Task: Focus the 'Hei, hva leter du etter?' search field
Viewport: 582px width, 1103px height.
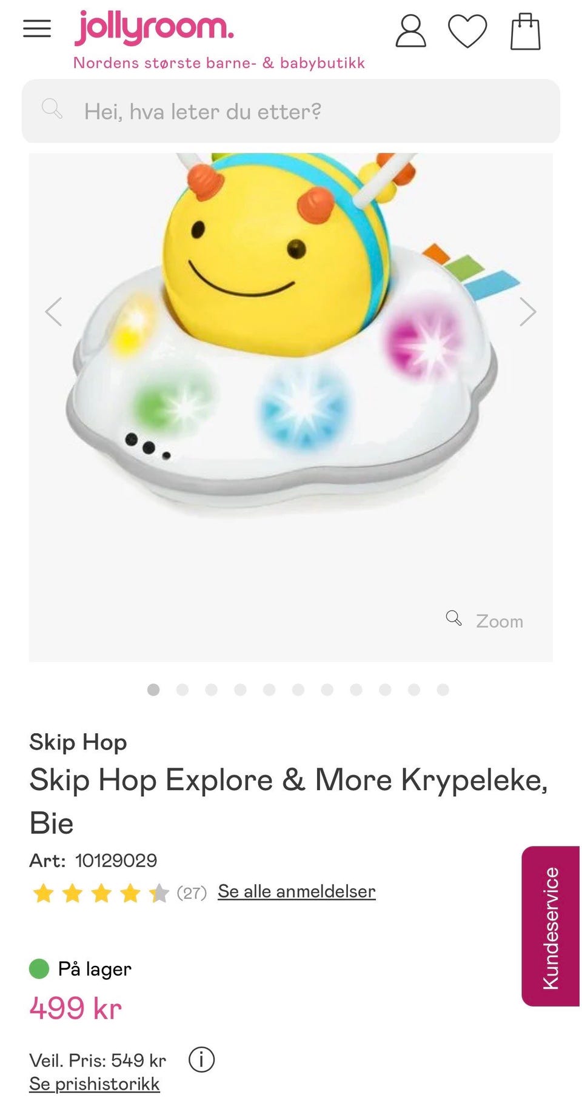Action: click(x=291, y=111)
